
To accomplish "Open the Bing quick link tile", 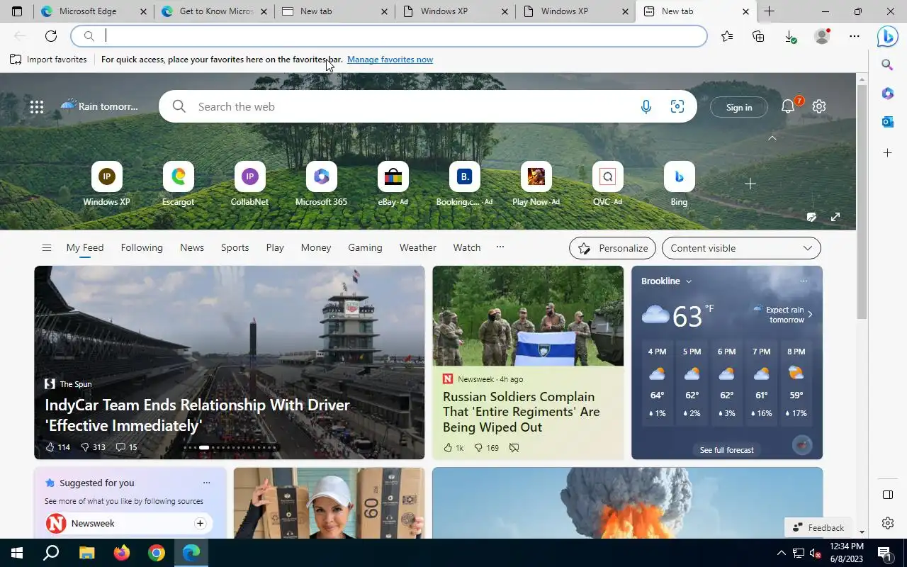I will 679,184.
